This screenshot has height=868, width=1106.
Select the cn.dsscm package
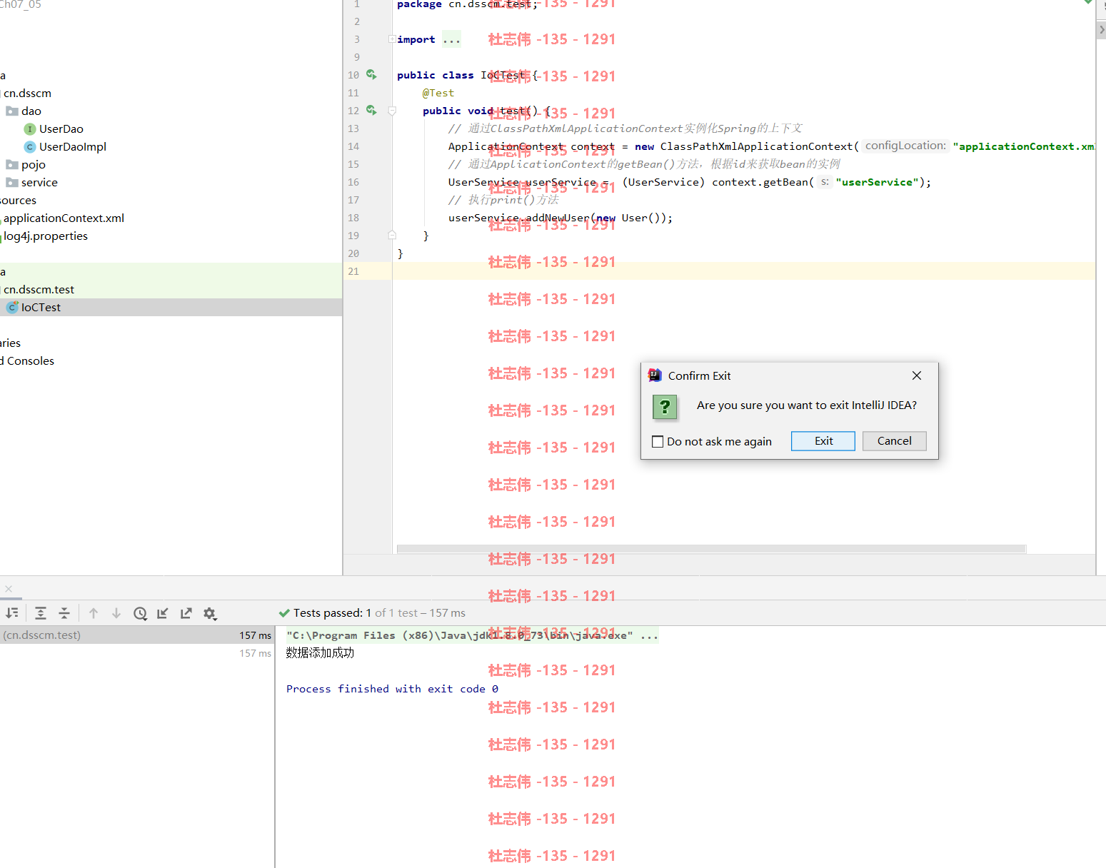click(x=27, y=94)
